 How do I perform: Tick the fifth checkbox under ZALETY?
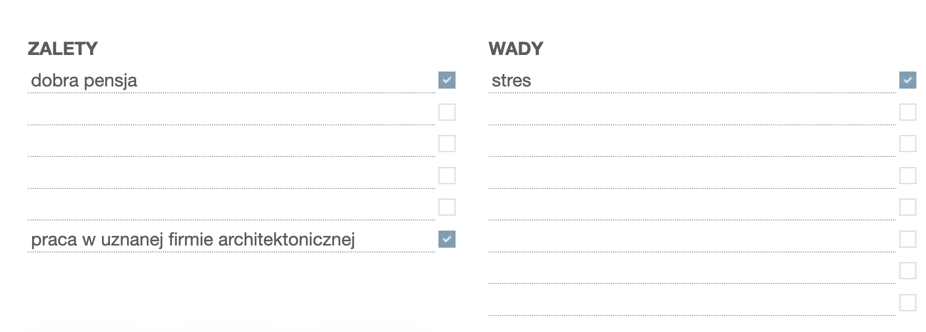(447, 207)
